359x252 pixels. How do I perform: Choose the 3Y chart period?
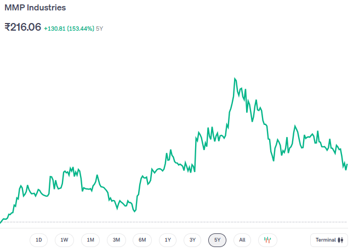192,240
